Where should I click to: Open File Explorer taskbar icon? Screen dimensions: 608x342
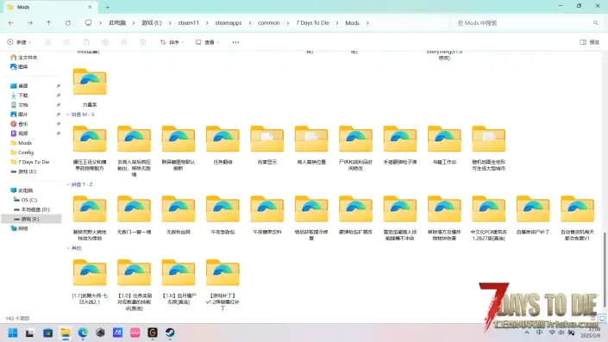coord(66,333)
